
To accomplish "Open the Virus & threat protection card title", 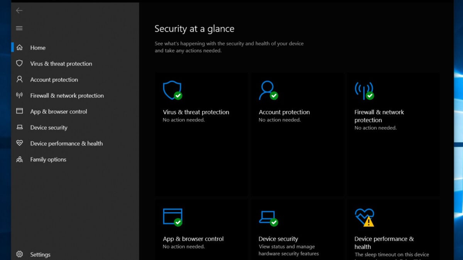I will click(x=196, y=112).
